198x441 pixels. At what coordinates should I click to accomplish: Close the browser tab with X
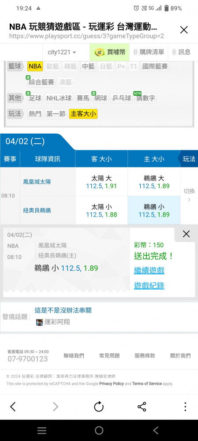tap(184, 30)
